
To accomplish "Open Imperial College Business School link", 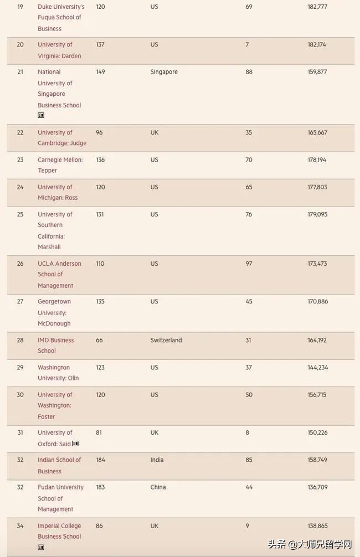I will (x=59, y=531).
